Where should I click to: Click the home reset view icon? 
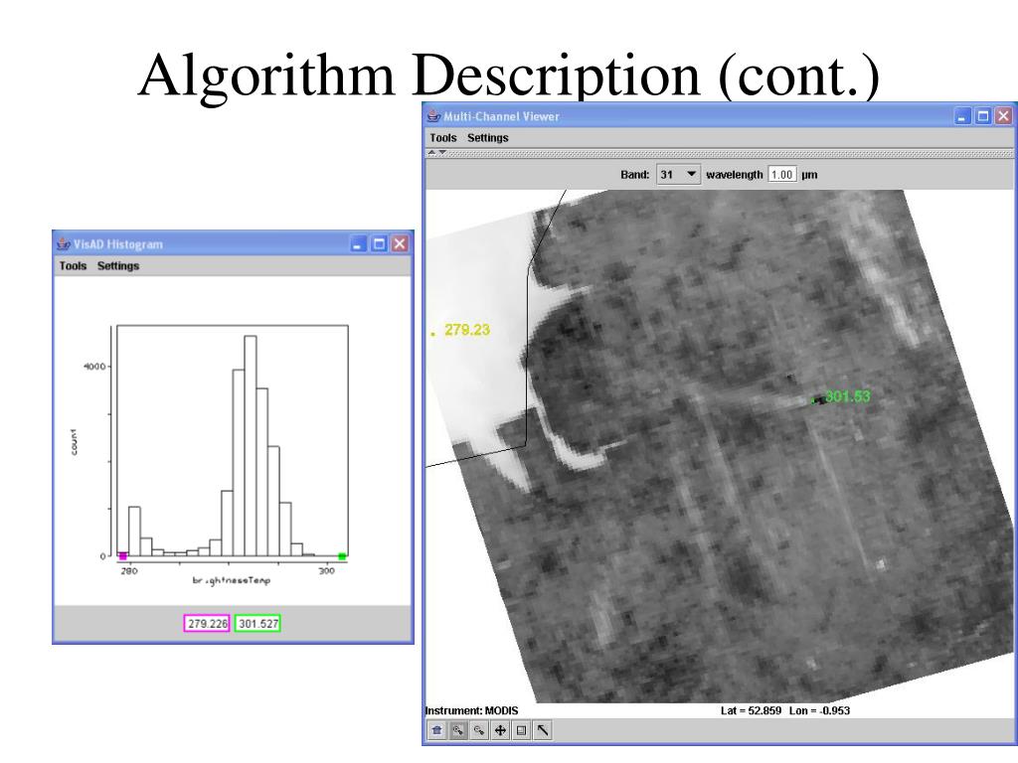click(435, 731)
